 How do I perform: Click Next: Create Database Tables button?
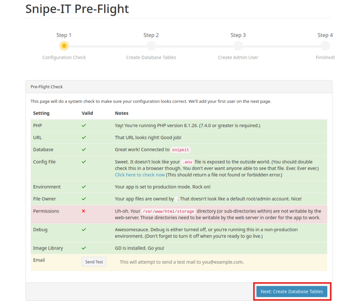click(292, 291)
